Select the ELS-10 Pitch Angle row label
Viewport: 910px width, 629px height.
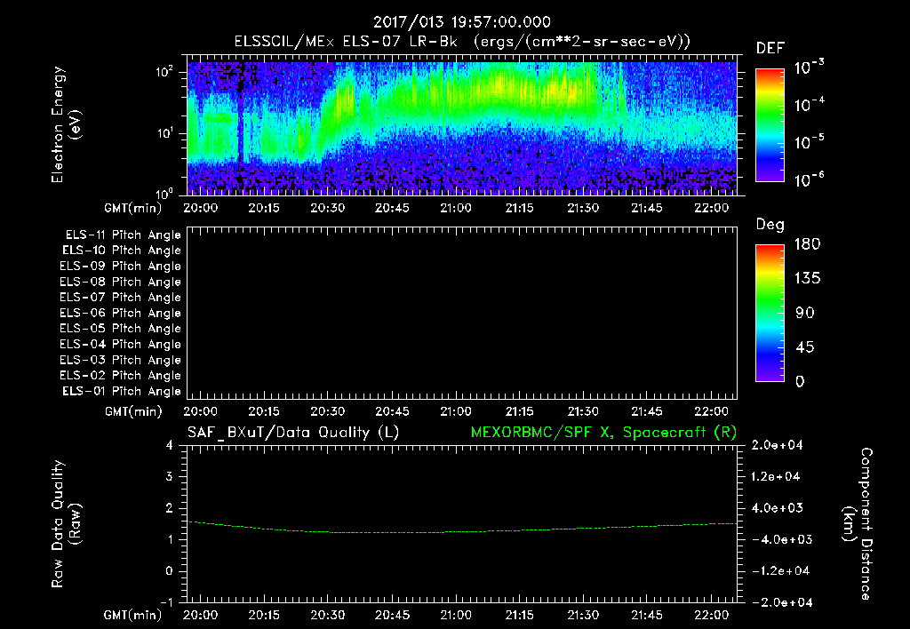pyautogui.click(x=122, y=251)
